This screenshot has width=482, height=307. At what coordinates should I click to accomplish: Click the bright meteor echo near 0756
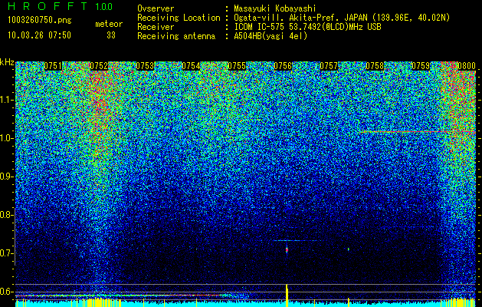point(287,249)
